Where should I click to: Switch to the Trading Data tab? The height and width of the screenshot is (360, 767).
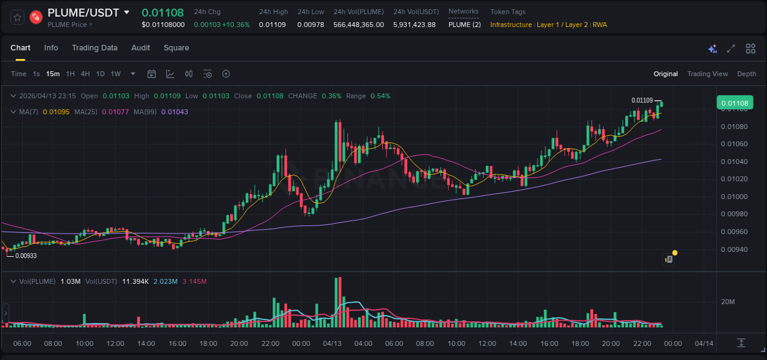point(94,47)
